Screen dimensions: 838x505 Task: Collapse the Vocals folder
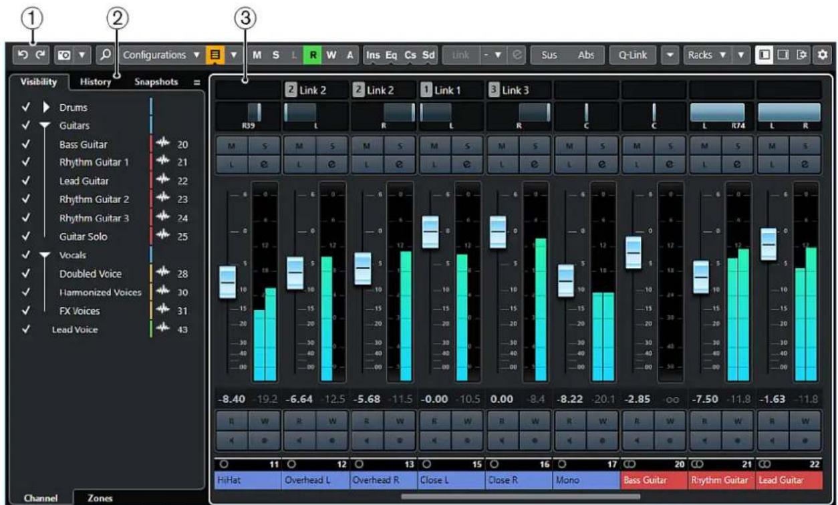[45, 255]
